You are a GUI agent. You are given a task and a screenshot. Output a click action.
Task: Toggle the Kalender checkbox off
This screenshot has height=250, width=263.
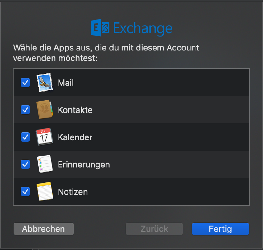(25, 137)
